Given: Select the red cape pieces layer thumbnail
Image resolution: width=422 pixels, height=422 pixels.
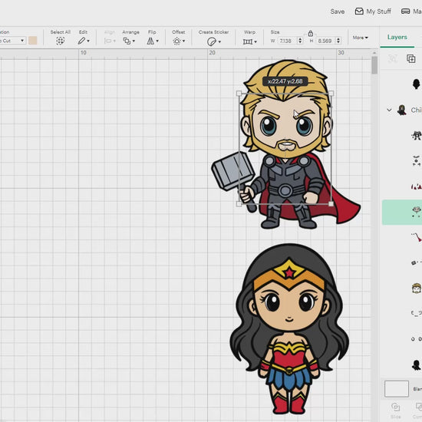Looking at the screenshot, I should click(x=417, y=186).
